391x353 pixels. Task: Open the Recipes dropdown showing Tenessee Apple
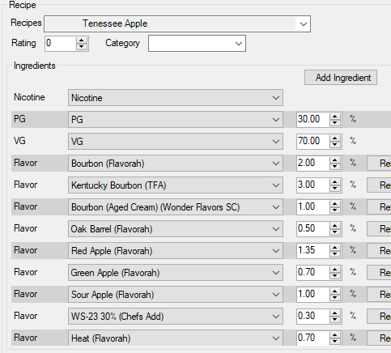pyautogui.click(x=177, y=23)
